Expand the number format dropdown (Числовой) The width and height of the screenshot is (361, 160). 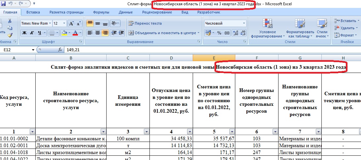tap(244, 23)
